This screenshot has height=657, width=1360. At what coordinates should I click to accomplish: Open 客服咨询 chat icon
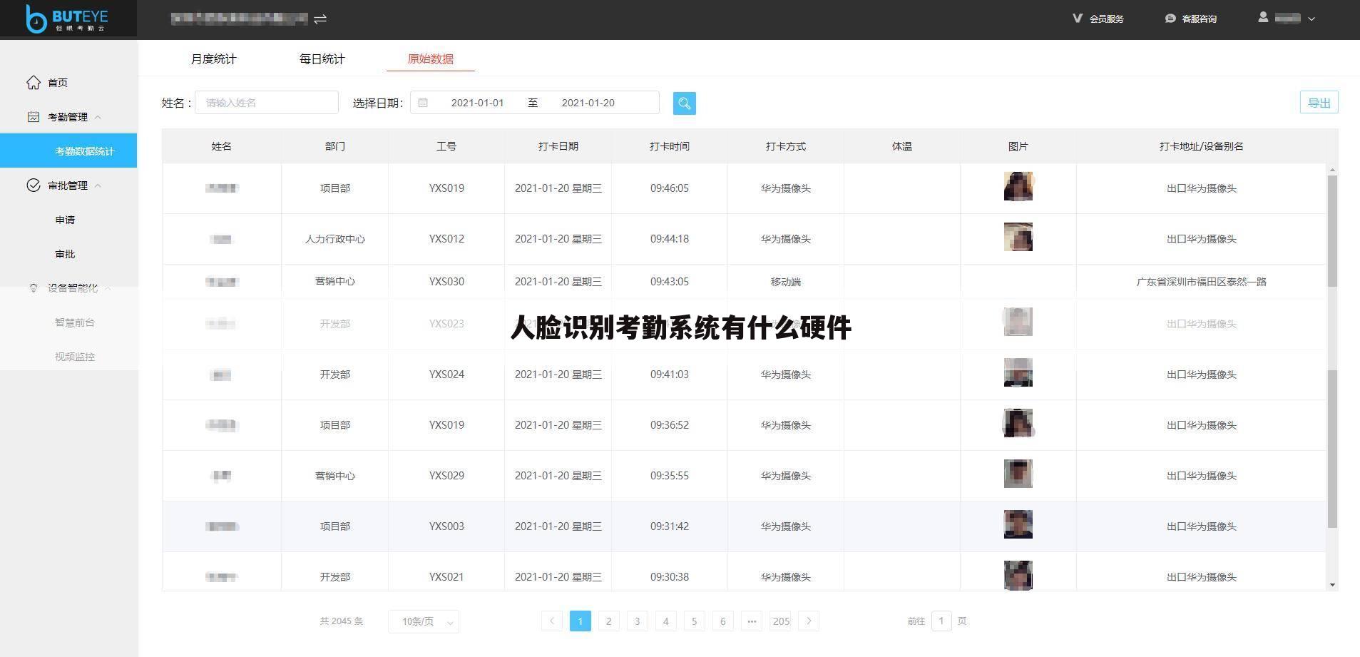[1170, 19]
